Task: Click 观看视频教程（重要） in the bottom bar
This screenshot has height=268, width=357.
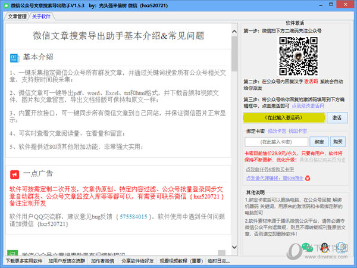Action: point(181,261)
